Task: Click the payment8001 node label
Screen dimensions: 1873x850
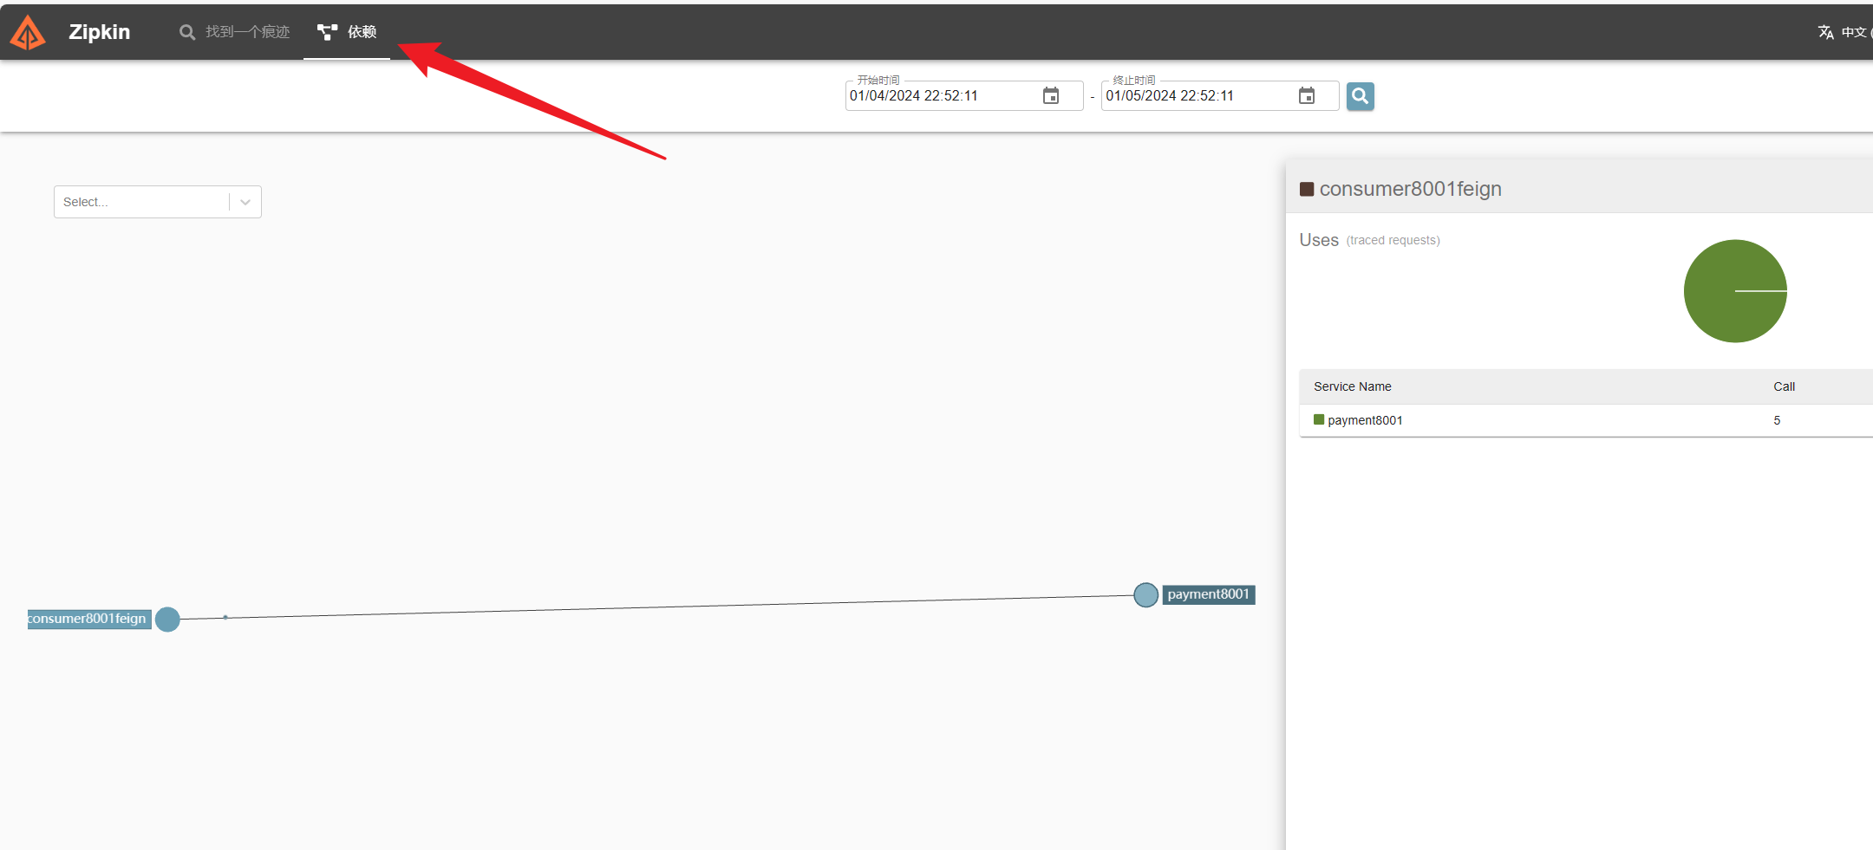Action: (1208, 594)
